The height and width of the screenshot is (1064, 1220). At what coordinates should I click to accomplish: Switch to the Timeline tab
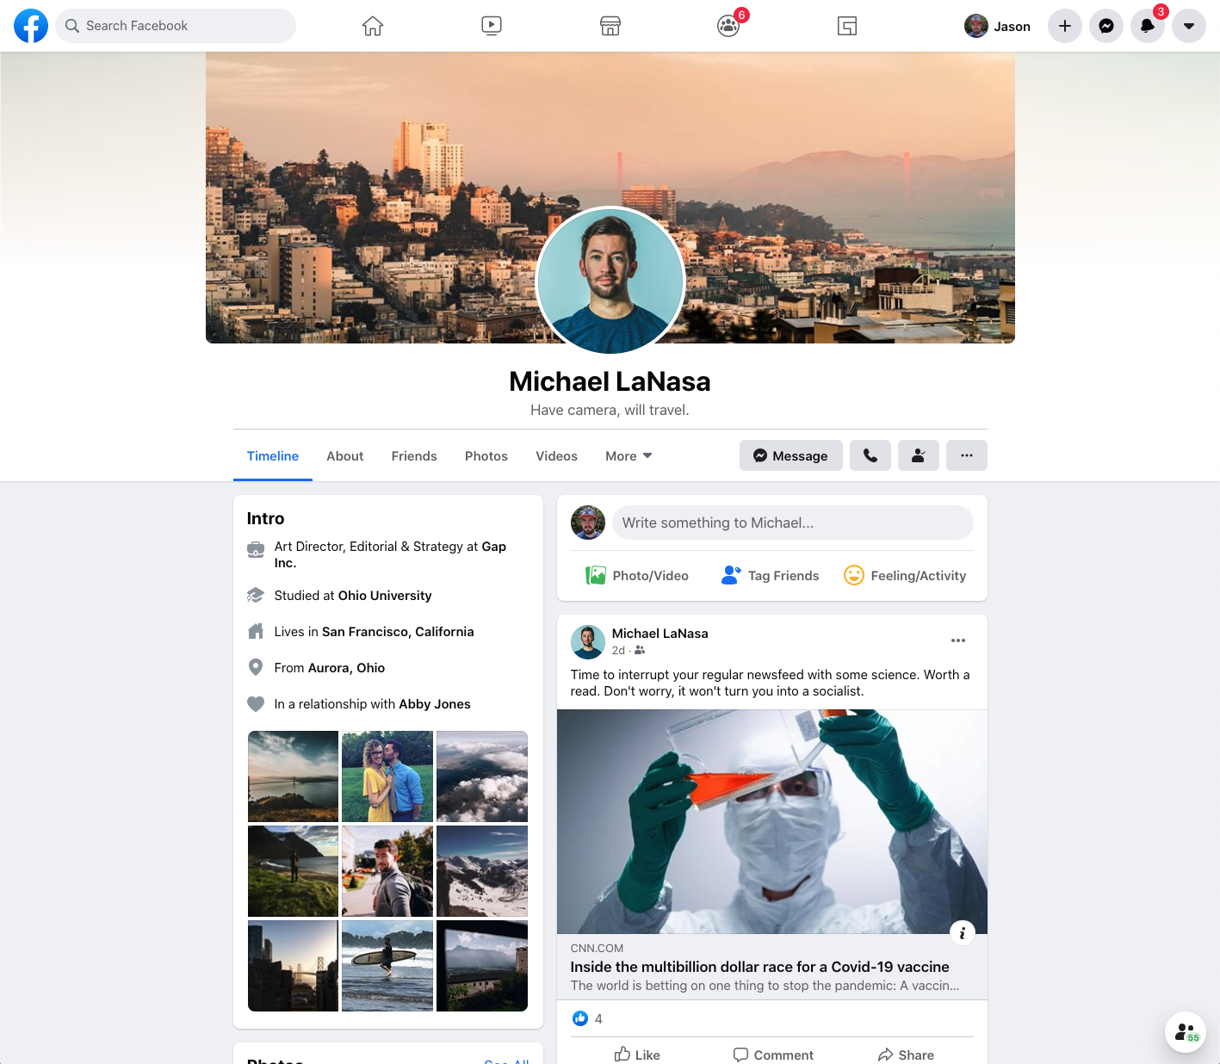[x=273, y=456]
